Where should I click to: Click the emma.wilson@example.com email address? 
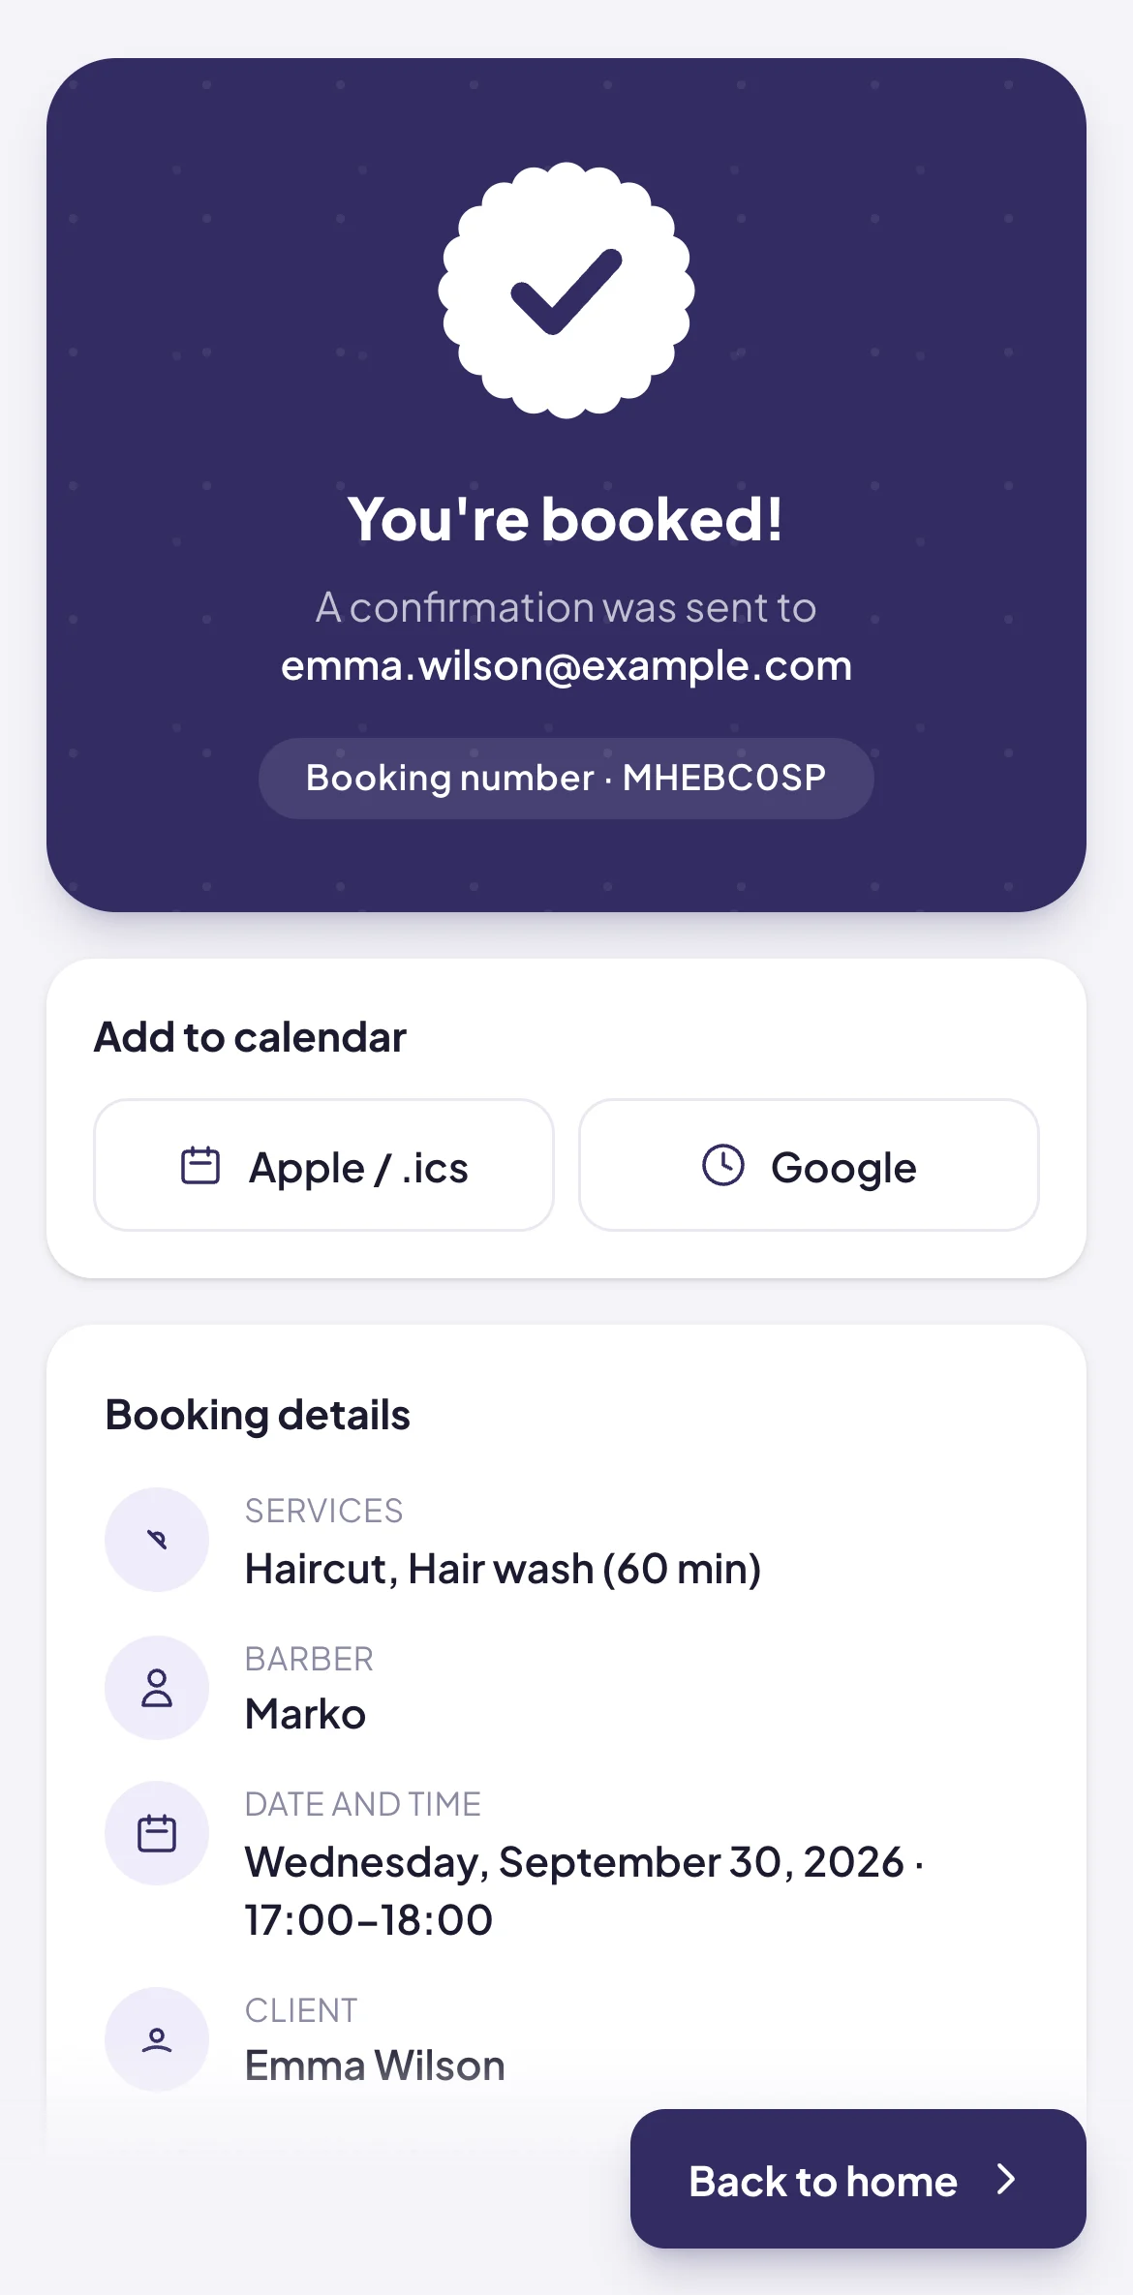pyautogui.click(x=566, y=666)
